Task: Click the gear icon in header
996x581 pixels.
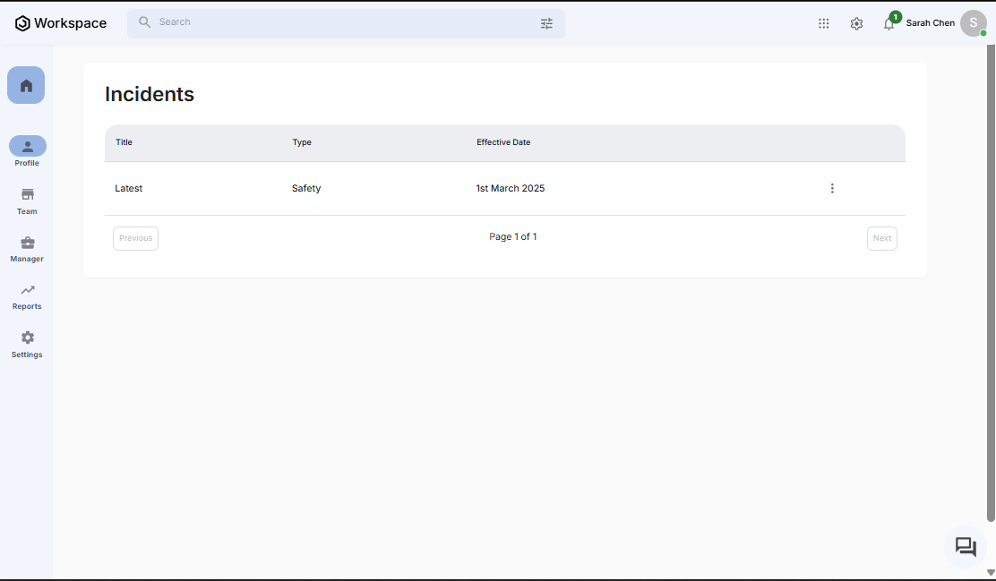Action: tap(856, 23)
